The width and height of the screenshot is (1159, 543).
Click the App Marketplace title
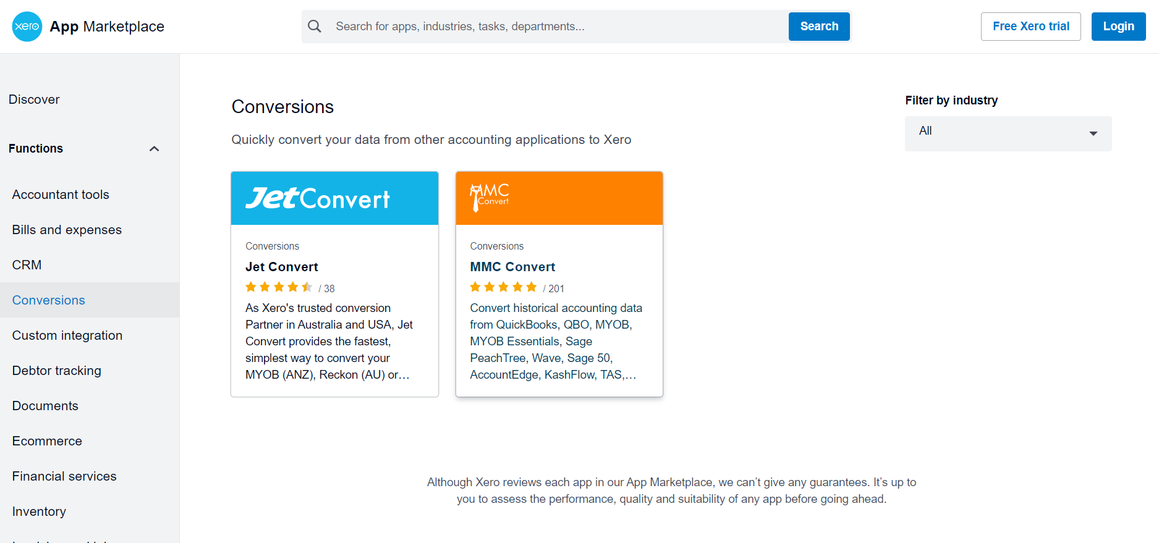point(107,27)
